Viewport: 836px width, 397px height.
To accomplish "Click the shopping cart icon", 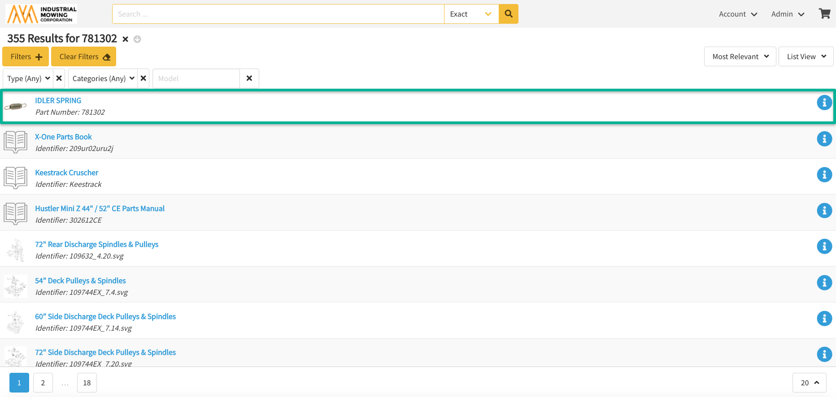I will click(824, 13).
